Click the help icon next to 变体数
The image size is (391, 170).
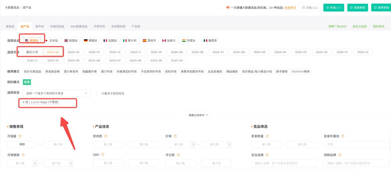click(x=106, y=136)
